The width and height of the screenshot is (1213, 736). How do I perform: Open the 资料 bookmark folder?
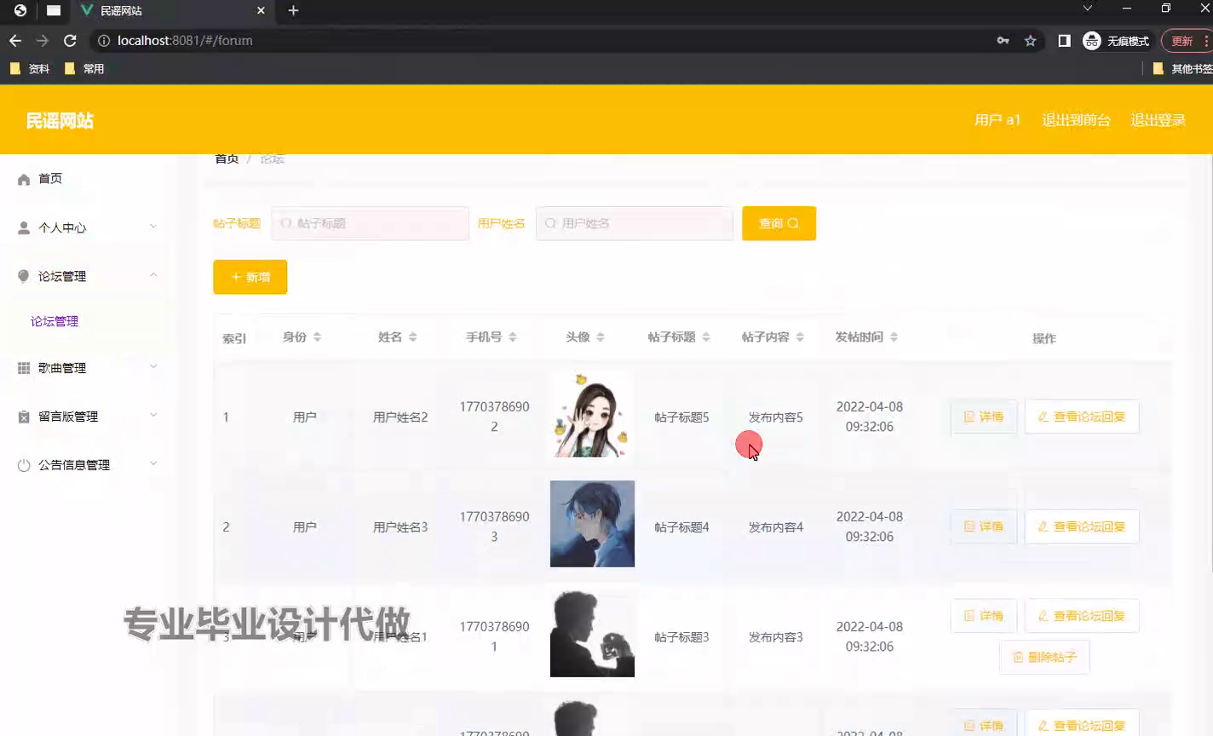tap(30, 68)
